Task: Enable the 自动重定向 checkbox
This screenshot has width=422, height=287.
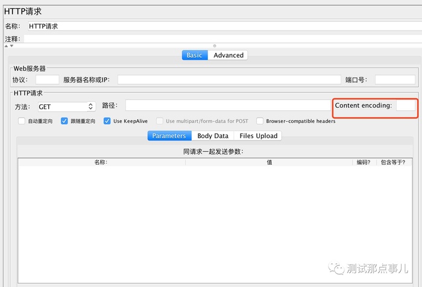Action: [x=22, y=121]
